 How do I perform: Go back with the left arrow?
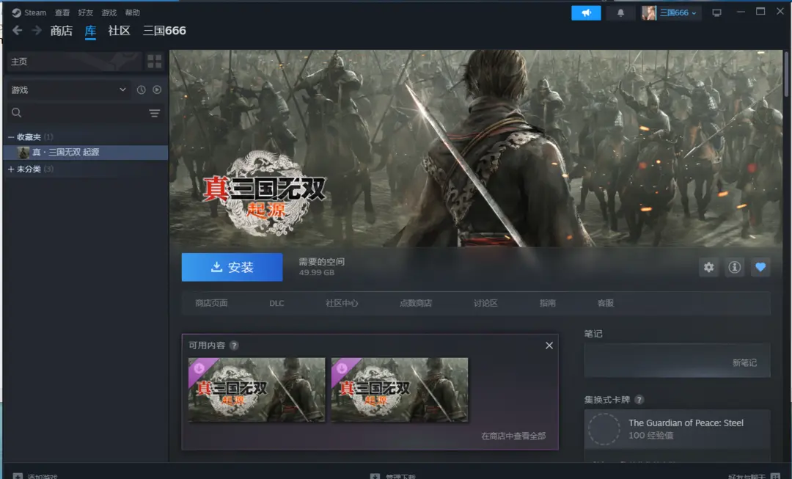pos(17,31)
